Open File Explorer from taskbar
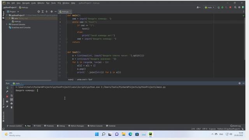 [x=124, y=134]
